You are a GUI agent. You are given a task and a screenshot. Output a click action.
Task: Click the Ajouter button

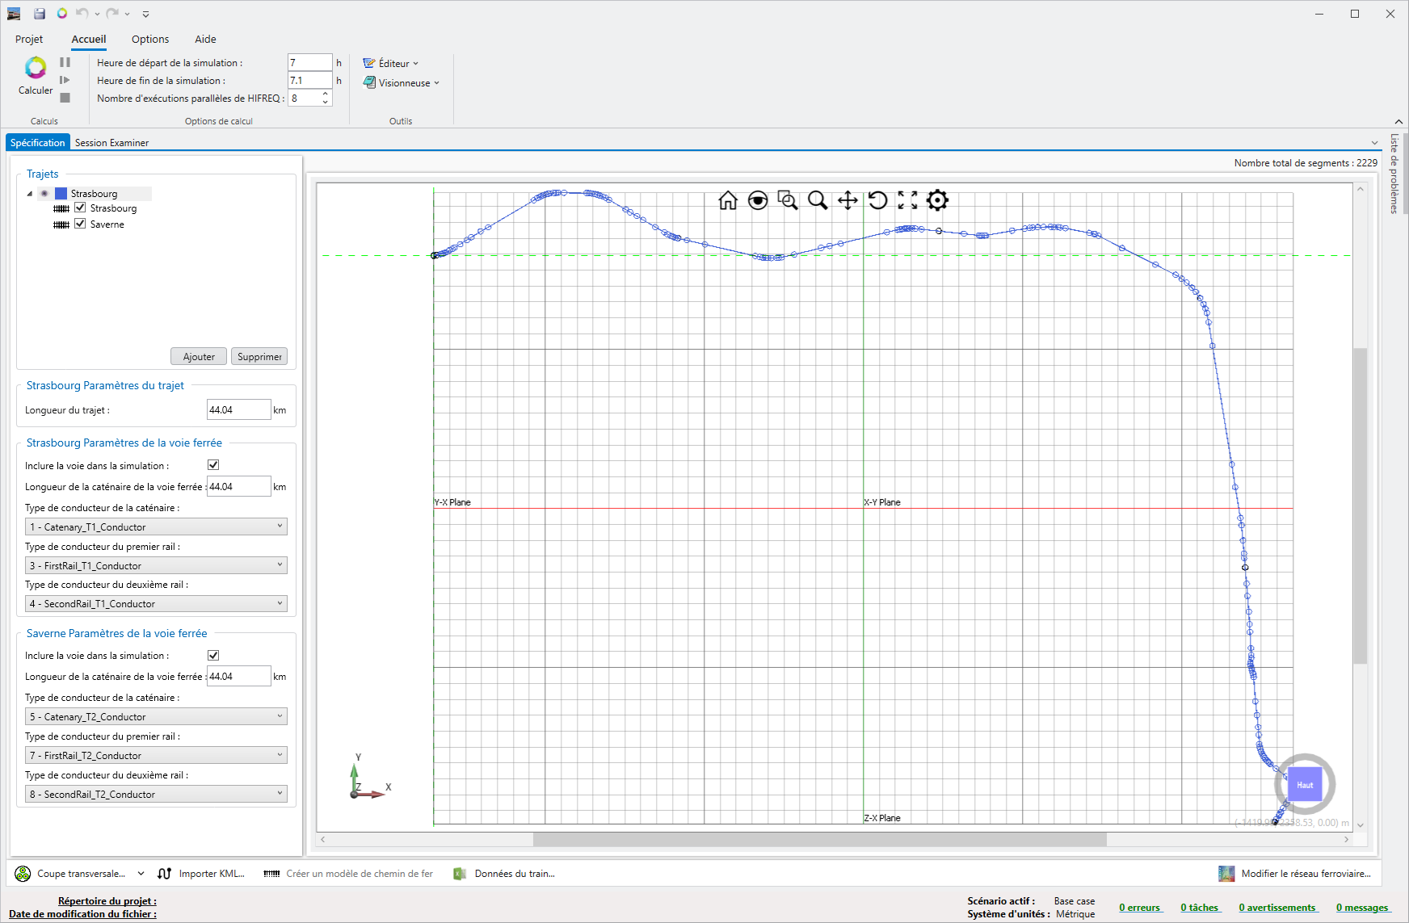coord(199,356)
